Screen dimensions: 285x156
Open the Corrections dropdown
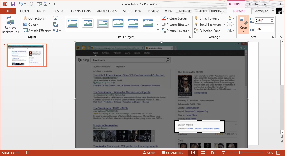pos(35,18)
